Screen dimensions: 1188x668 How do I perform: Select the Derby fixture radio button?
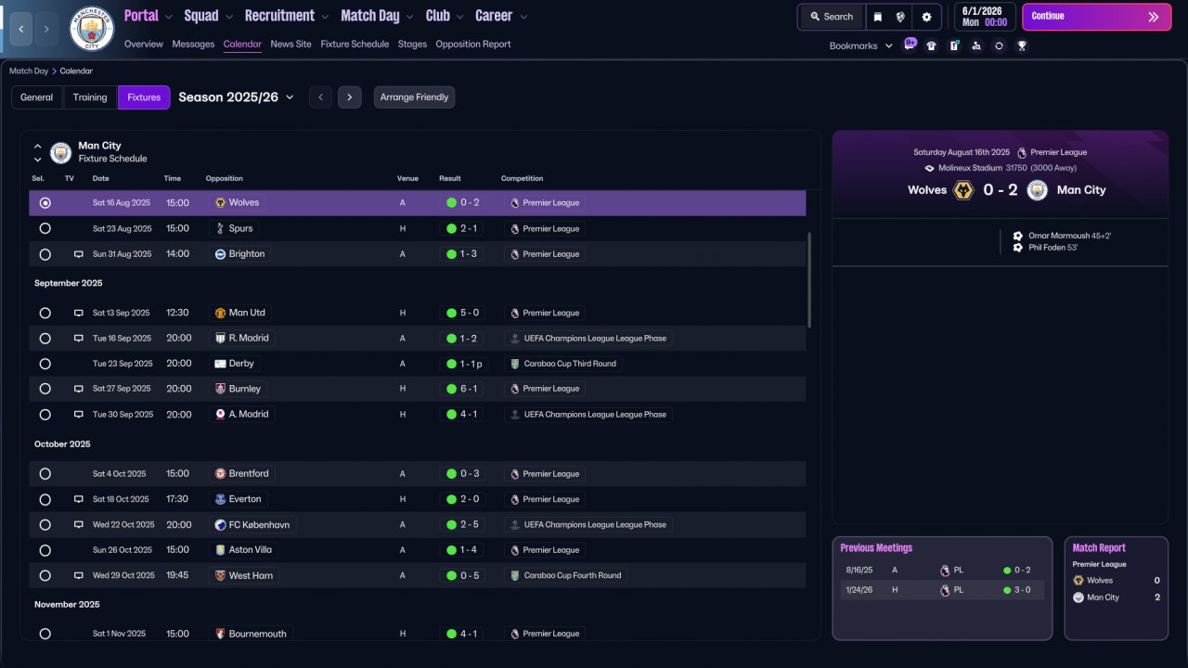pyautogui.click(x=45, y=364)
